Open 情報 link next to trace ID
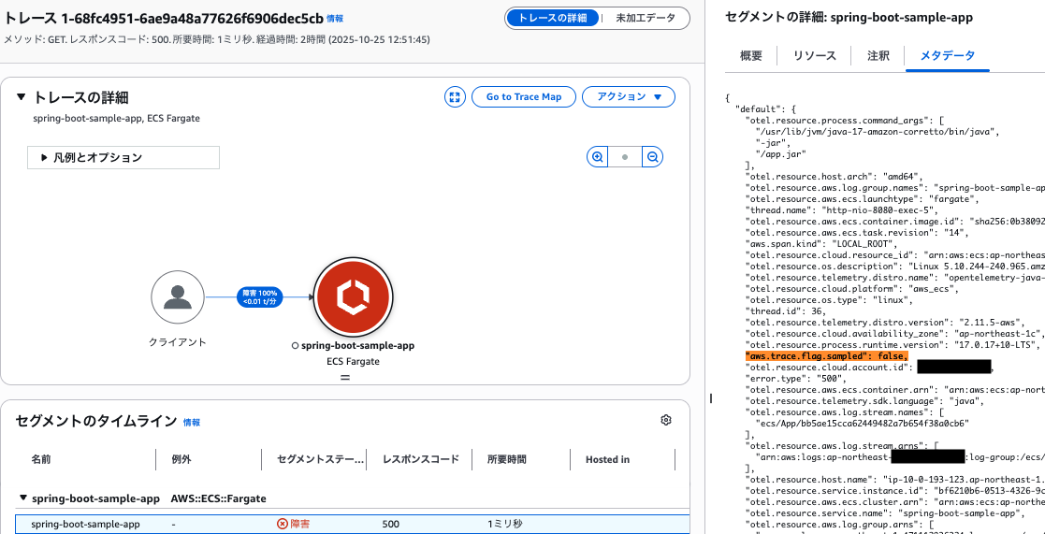The width and height of the screenshot is (1045, 534). coord(335,19)
